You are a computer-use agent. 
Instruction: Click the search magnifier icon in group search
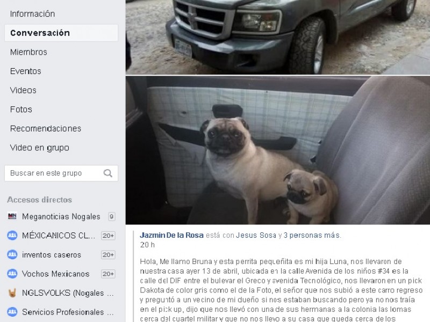[x=108, y=173]
